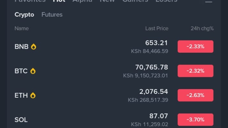Open the BTC trading pair

point(21,71)
